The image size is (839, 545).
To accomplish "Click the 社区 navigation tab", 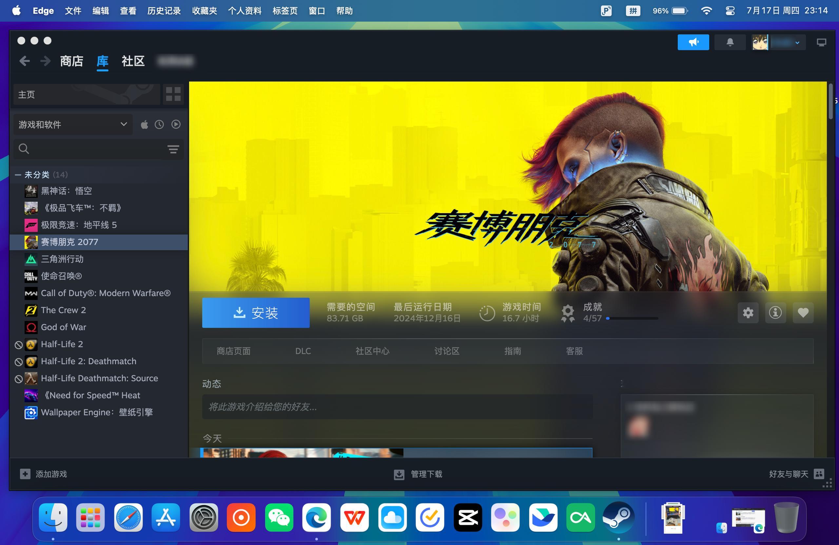I will 133,61.
